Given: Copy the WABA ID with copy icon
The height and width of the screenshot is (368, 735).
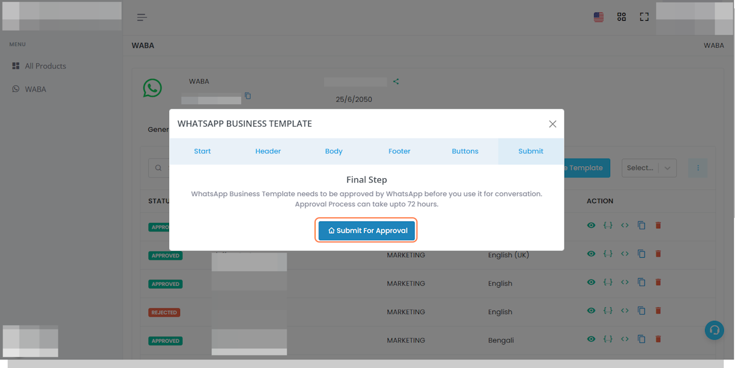Looking at the screenshot, I should (x=248, y=96).
